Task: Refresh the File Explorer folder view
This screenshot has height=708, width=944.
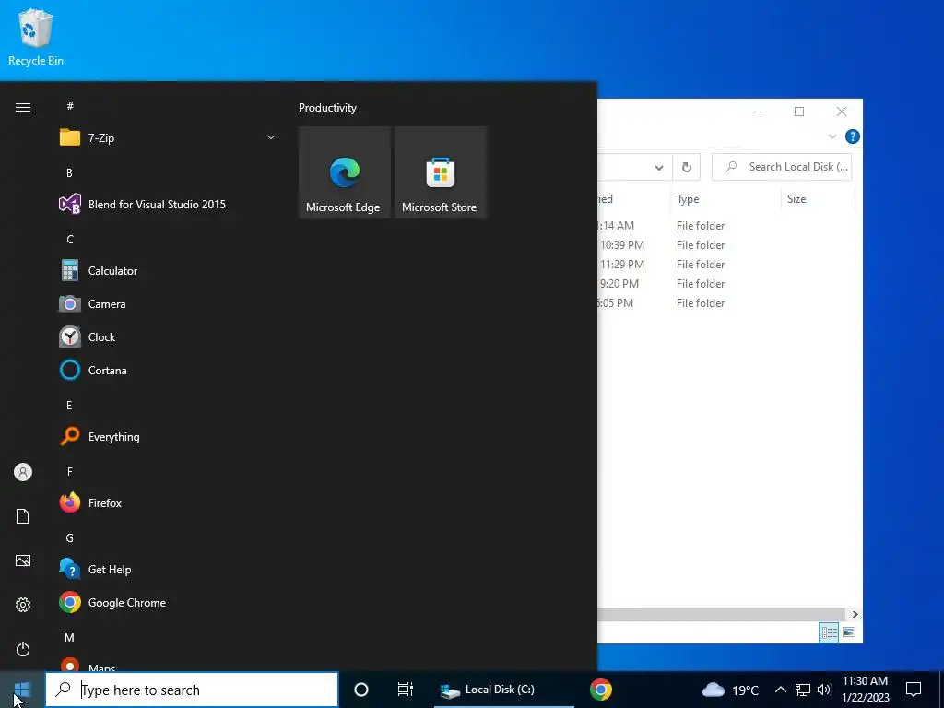Action: point(686,168)
